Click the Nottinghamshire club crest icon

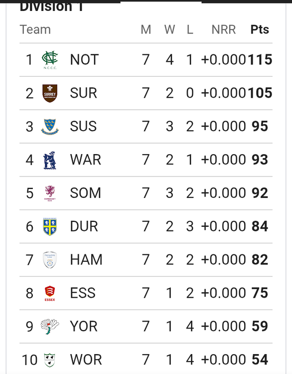(x=50, y=60)
